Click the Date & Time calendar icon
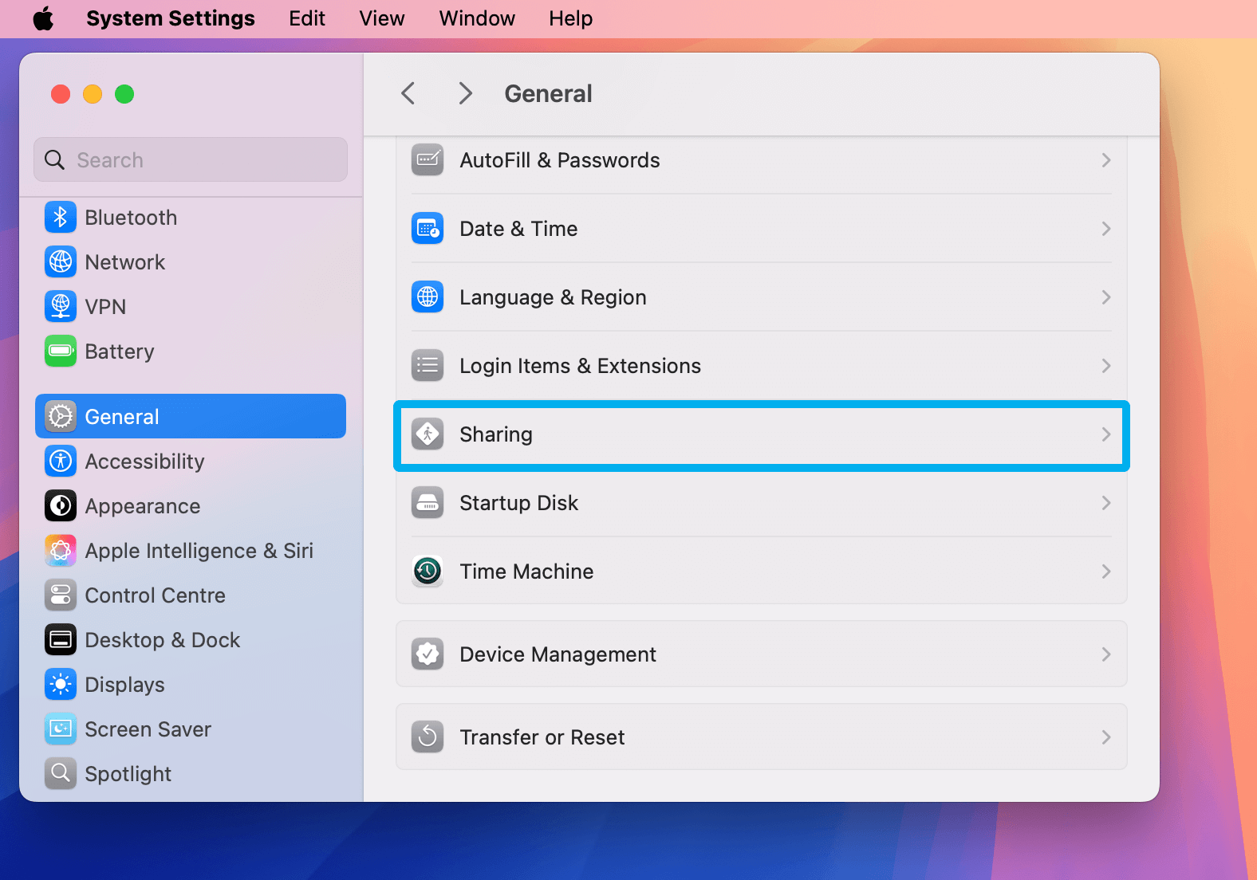The height and width of the screenshot is (880, 1257). coord(428,229)
